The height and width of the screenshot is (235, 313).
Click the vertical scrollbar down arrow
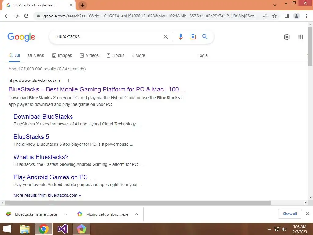pyautogui.click(x=310, y=197)
